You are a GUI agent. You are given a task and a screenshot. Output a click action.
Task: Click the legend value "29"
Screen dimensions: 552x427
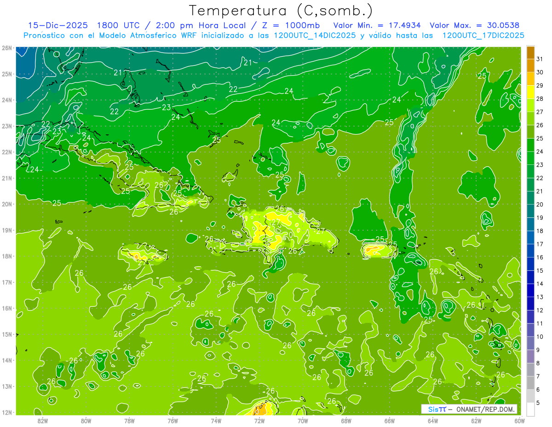pos(540,85)
